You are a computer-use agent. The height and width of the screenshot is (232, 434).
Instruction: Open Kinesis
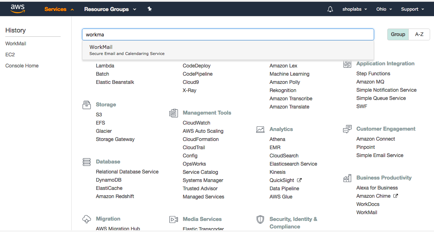click(x=277, y=172)
